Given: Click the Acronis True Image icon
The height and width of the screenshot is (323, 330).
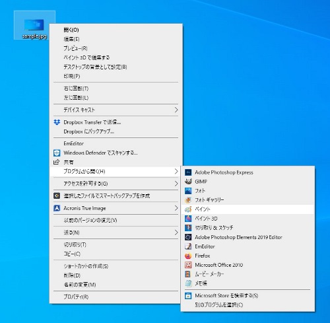Looking at the screenshot, I should (57, 208).
